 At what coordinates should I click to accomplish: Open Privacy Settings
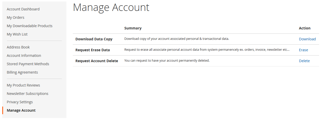coord(20,102)
